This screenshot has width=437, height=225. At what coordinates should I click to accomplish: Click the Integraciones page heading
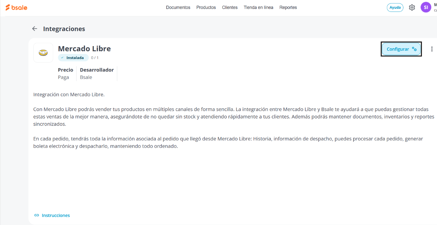click(64, 29)
